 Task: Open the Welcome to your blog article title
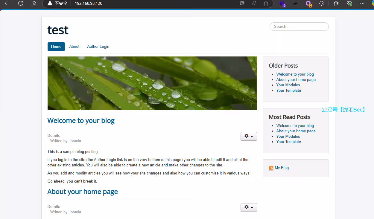[x=81, y=121]
